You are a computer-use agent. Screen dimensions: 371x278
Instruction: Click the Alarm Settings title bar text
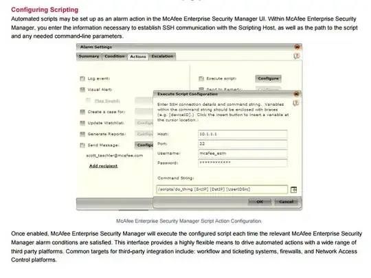click(x=96, y=47)
